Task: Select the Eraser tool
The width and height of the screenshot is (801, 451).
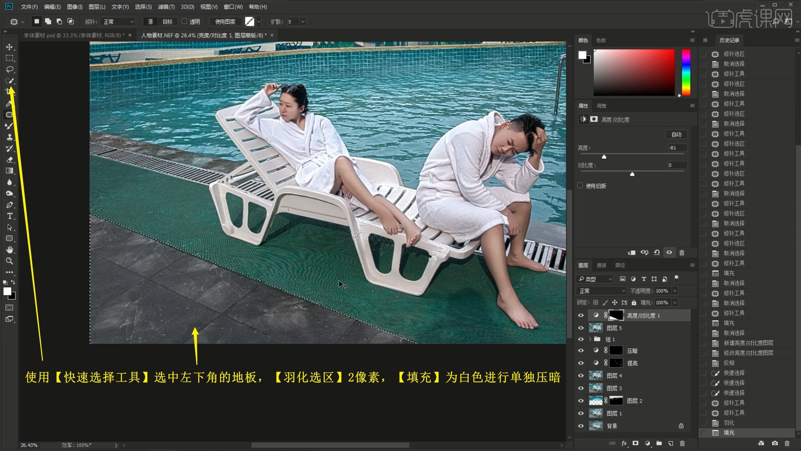Action: [9, 160]
